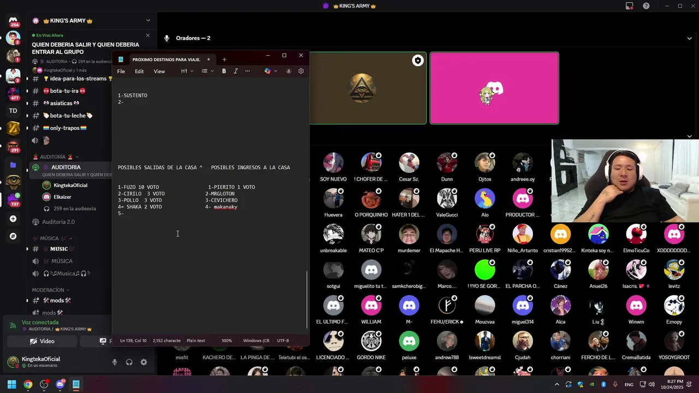Click audience member ValeGucci avatar

click(x=447, y=199)
